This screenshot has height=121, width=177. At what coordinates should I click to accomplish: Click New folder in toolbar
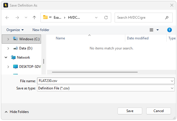tap(41, 30)
